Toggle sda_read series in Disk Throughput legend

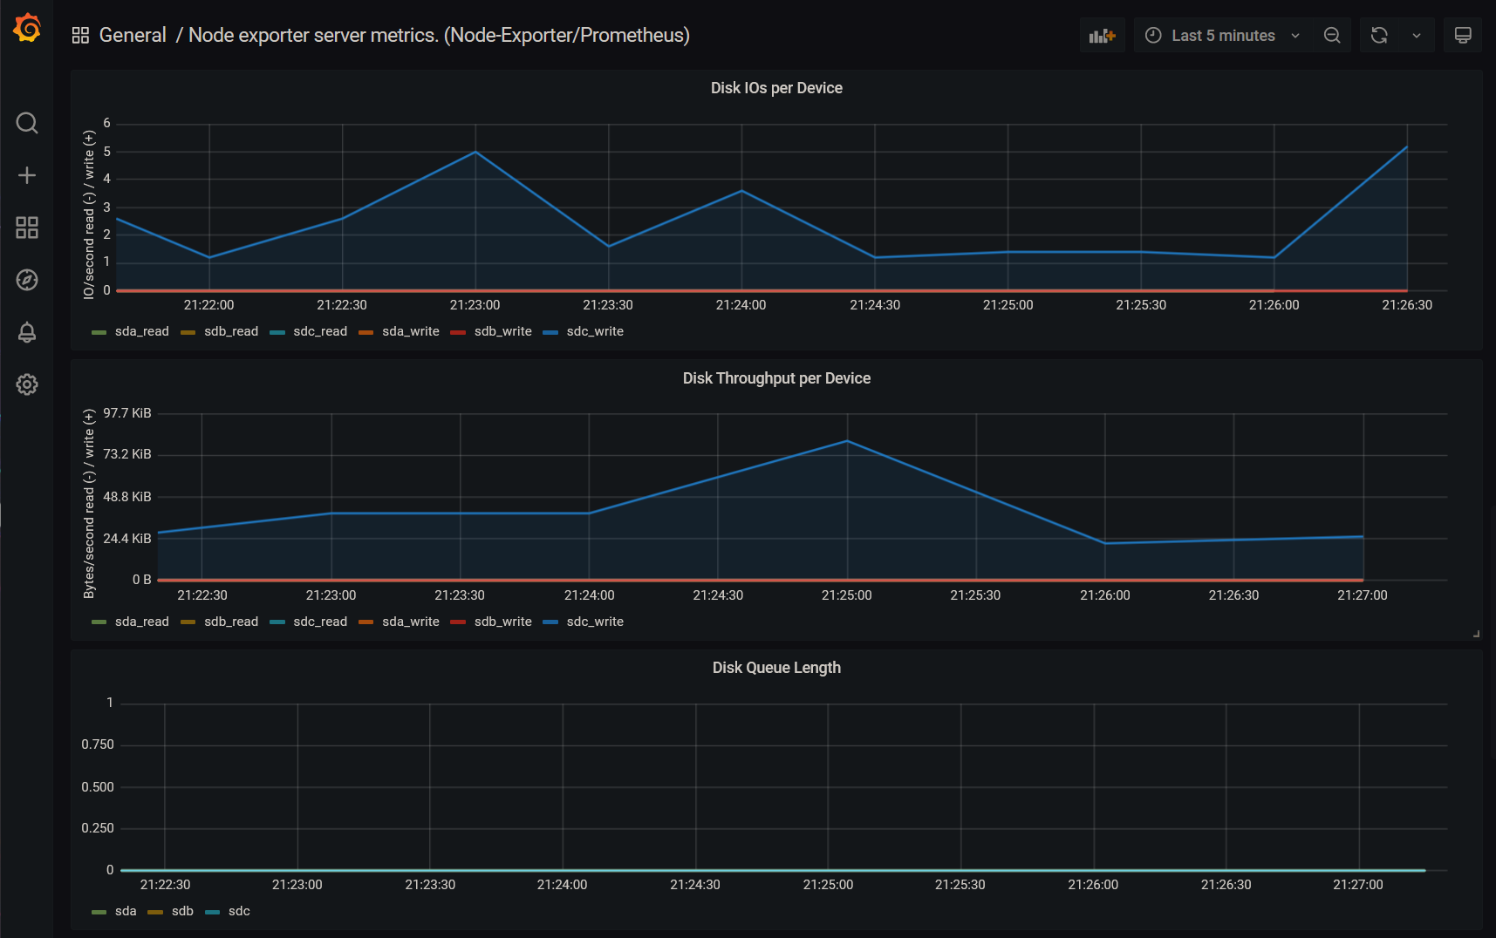click(x=142, y=622)
